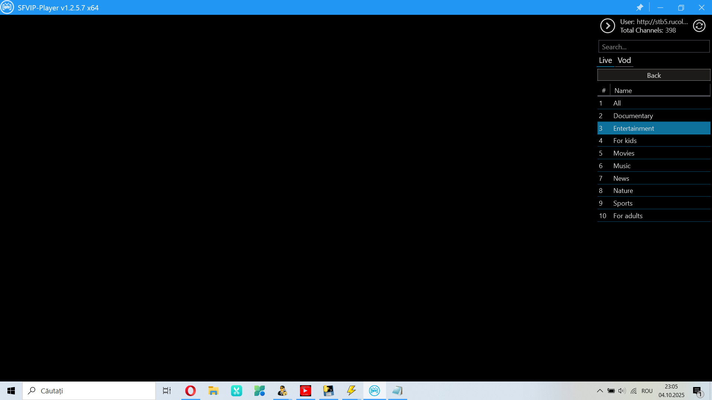This screenshot has height=400, width=712.
Task: Click the pin window icon
Action: tap(640, 7)
